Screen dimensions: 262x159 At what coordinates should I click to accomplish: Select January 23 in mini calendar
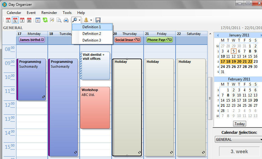pos(256,62)
